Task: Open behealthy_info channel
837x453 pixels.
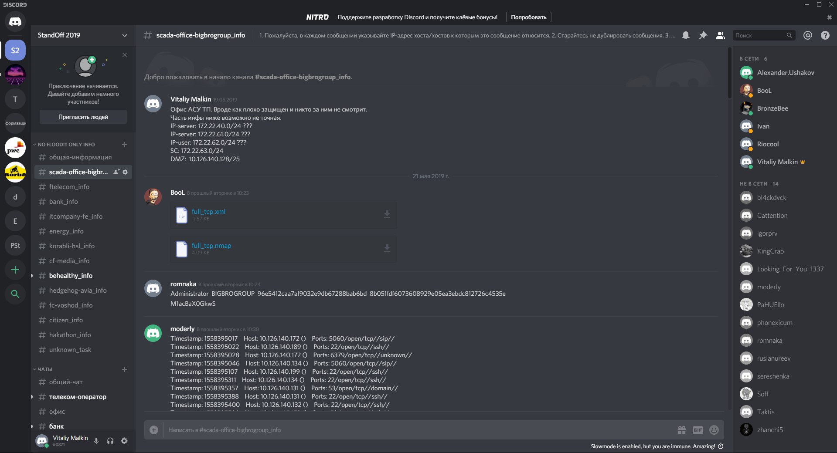Action: tap(83, 276)
